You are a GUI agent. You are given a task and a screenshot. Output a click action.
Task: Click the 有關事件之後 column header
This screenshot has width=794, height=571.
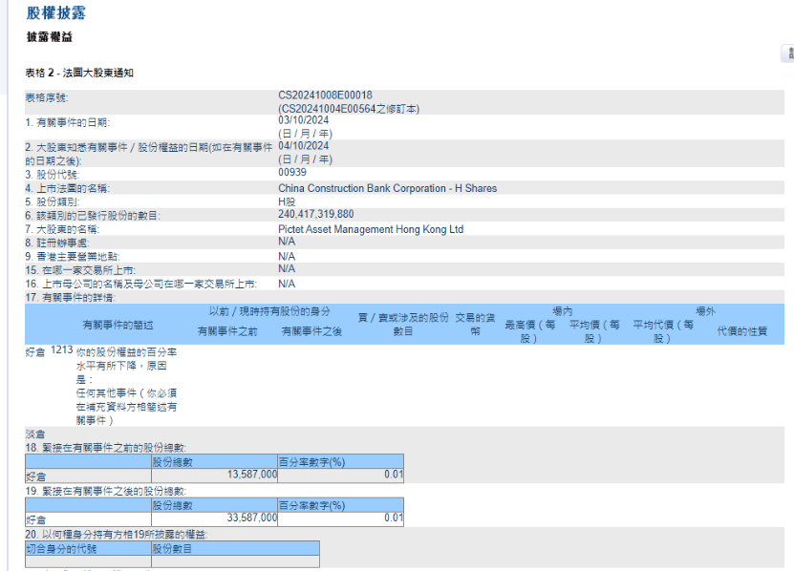click(311, 331)
